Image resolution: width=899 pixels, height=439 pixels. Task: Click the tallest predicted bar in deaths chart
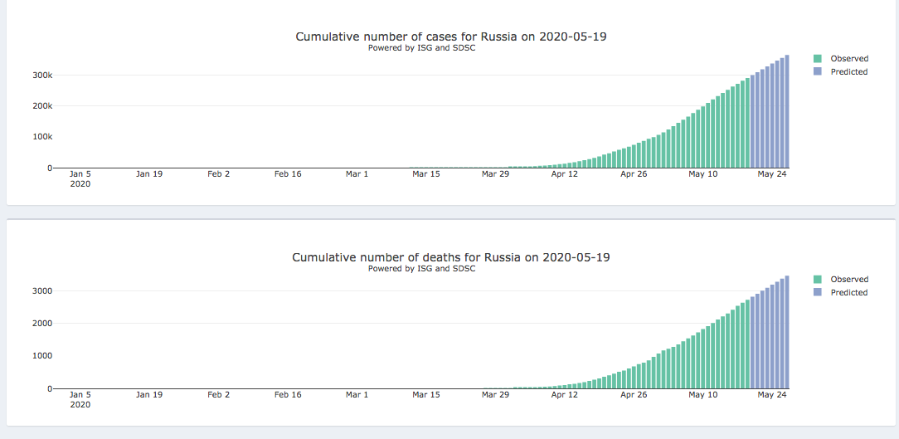[x=787, y=332]
